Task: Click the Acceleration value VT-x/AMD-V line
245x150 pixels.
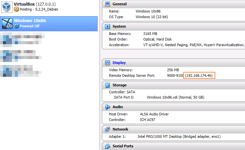Action: 194,45
